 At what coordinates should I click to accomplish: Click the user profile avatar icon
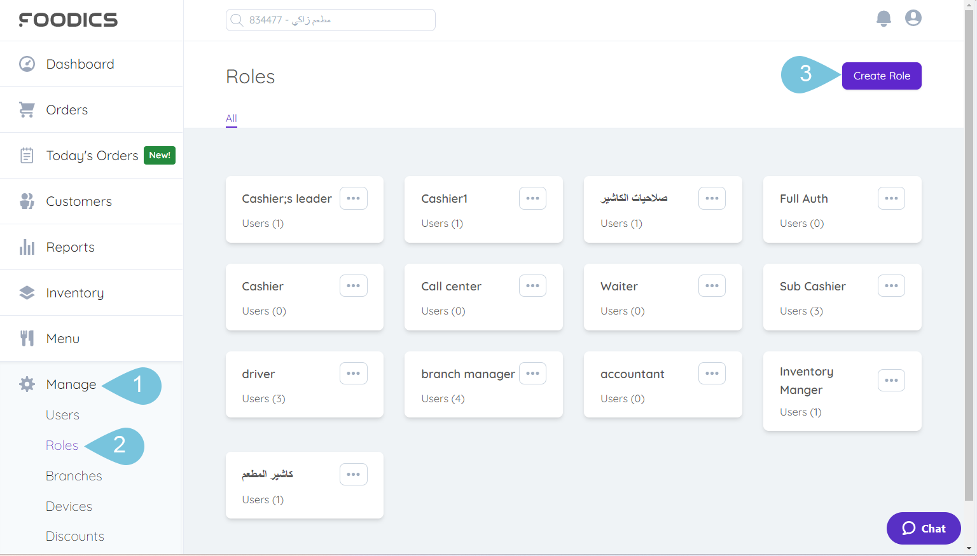[x=913, y=18]
